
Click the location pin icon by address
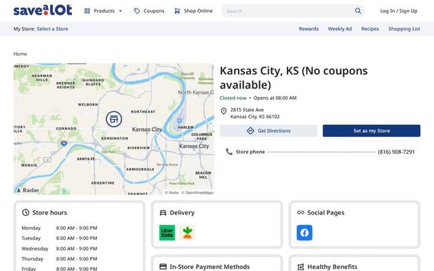tap(223, 111)
